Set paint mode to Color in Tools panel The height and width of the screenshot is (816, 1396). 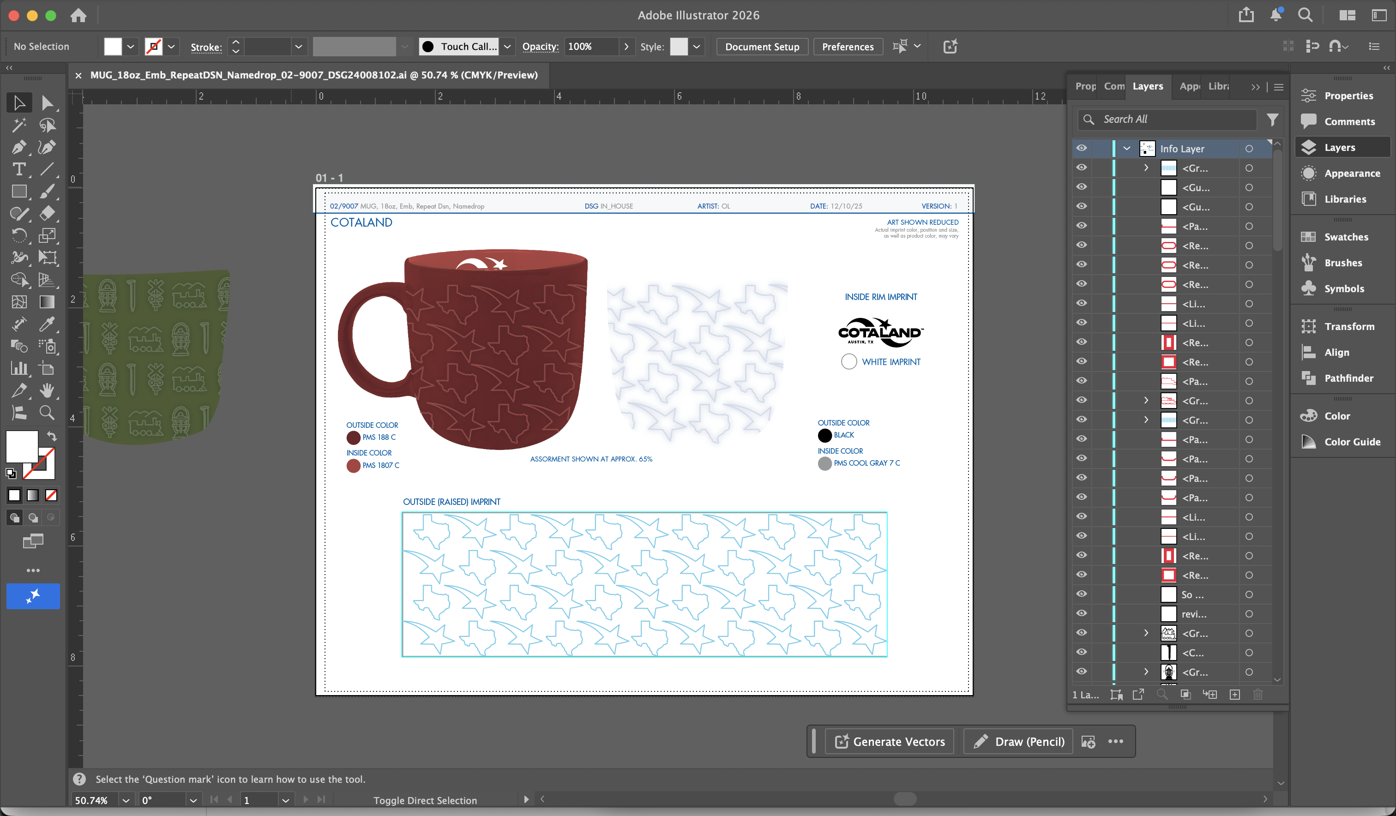pos(14,495)
